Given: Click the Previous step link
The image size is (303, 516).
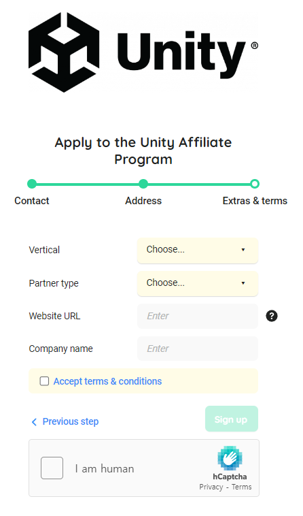Looking at the screenshot, I should tap(71, 421).
